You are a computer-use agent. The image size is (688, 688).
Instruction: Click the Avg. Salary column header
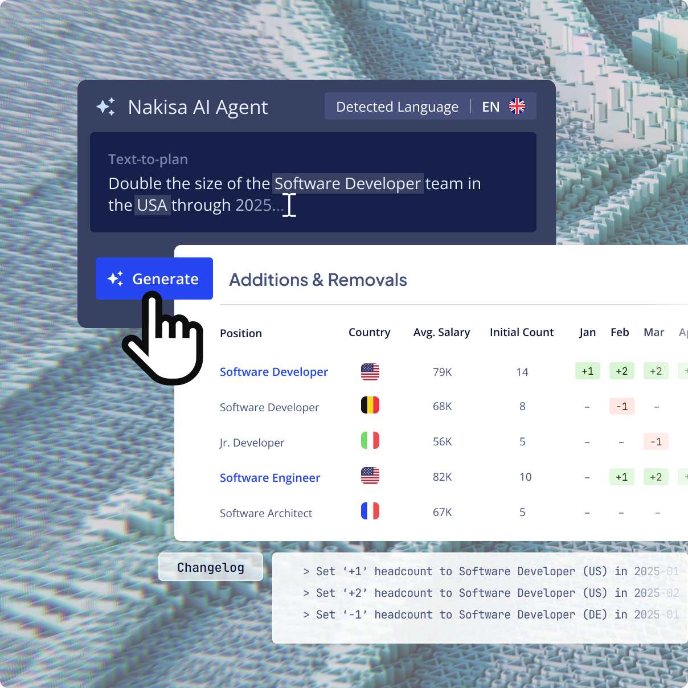[442, 332]
